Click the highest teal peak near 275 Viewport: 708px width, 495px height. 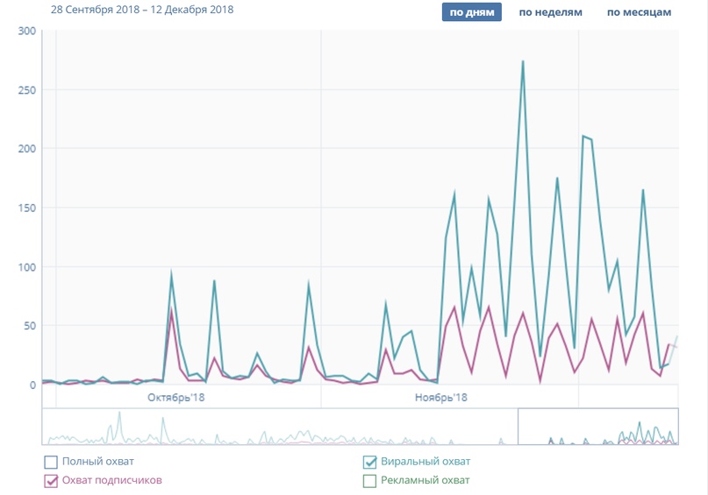(x=523, y=62)
